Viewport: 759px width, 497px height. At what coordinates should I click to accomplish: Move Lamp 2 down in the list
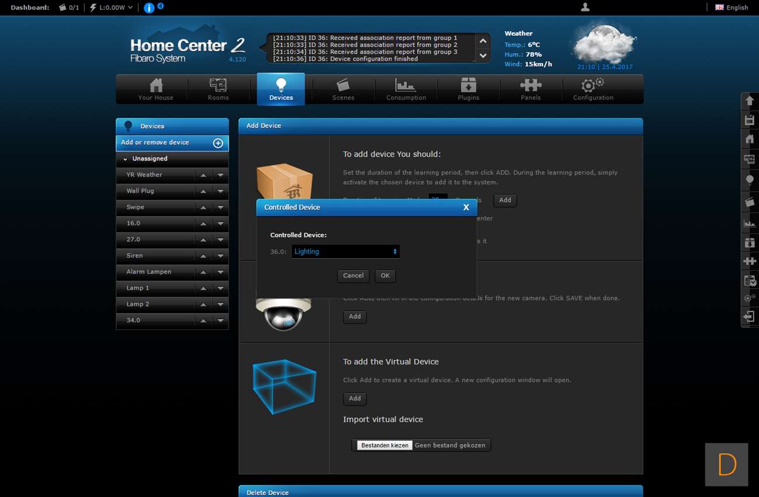click(220, 304)
